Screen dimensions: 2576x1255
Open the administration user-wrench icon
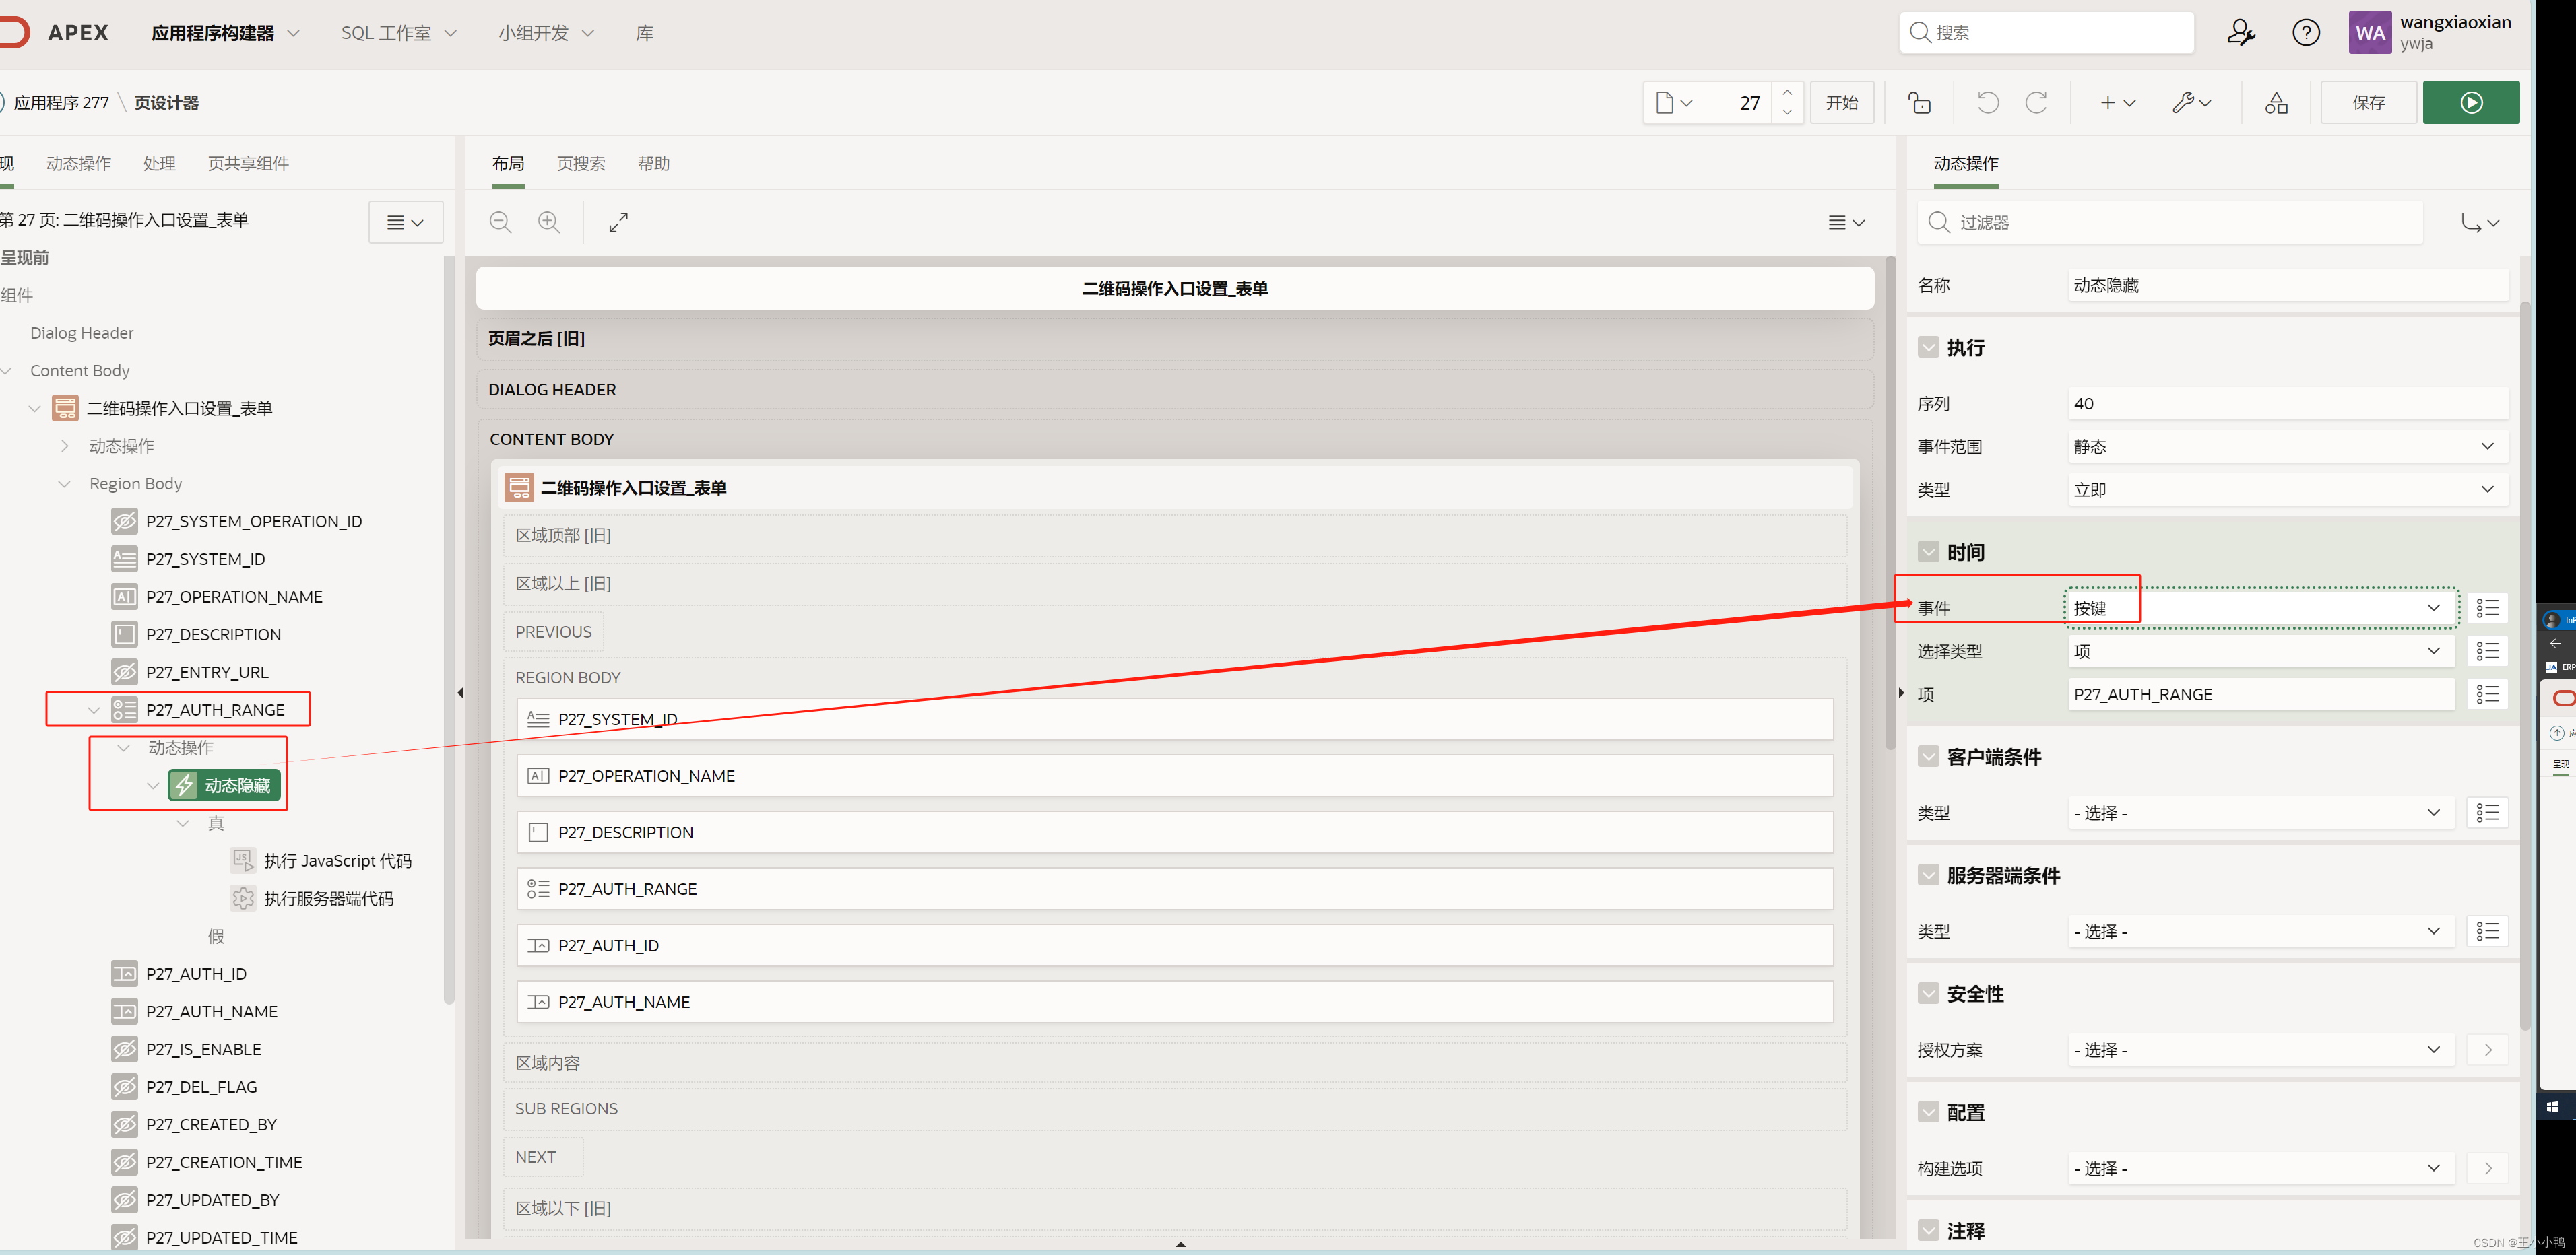tap(2241, 33)
